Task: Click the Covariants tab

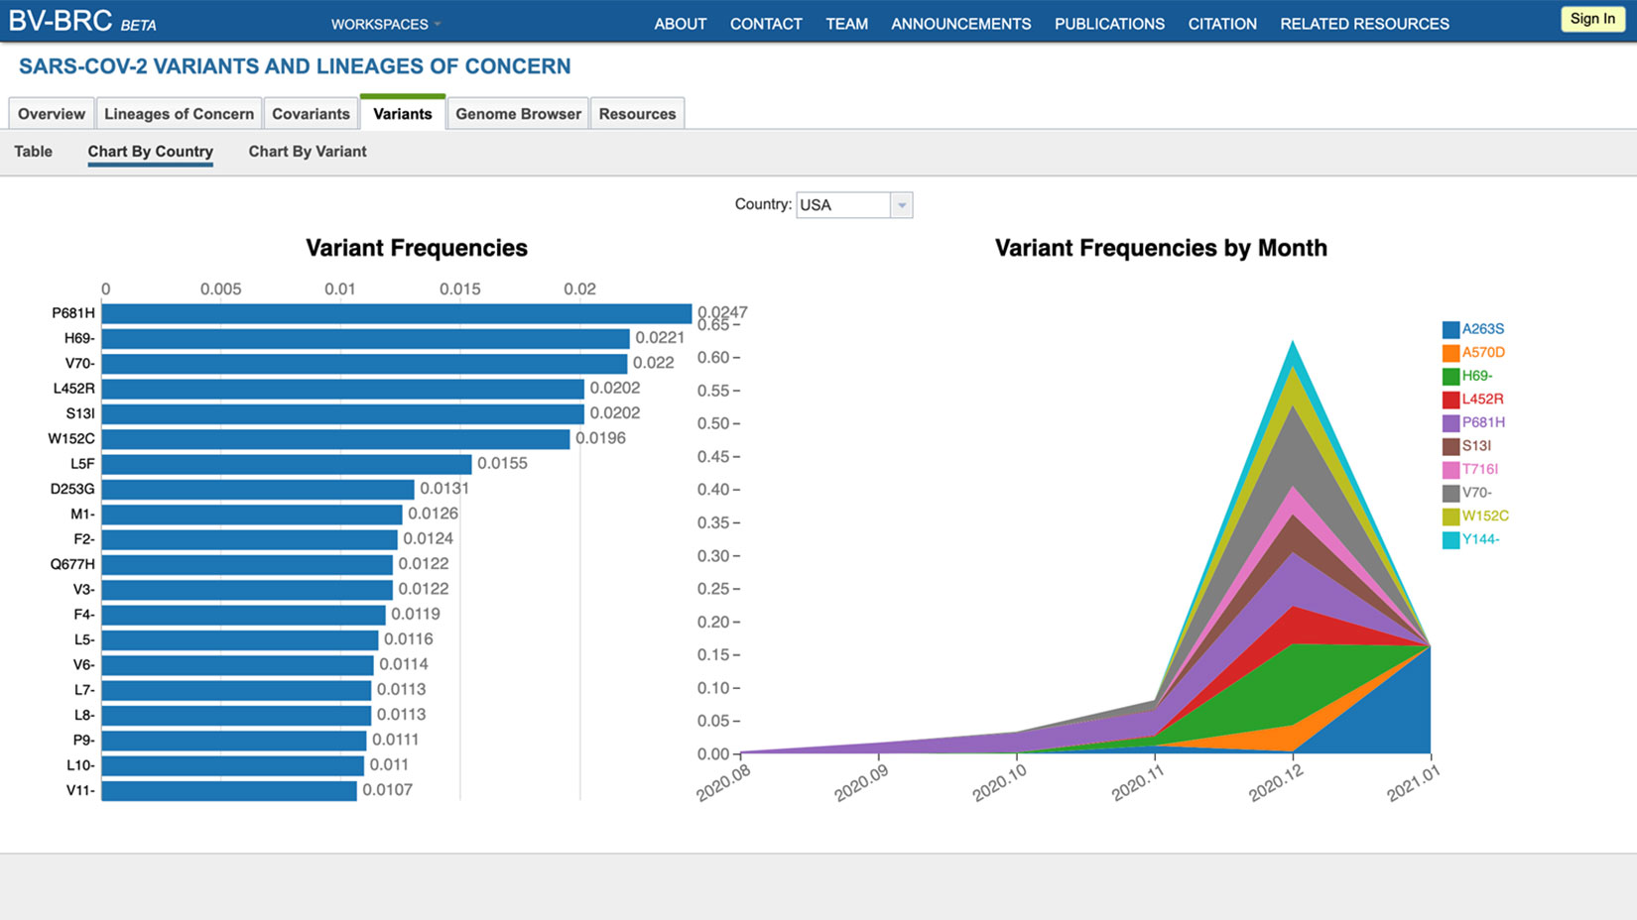Action: point(311,114)
